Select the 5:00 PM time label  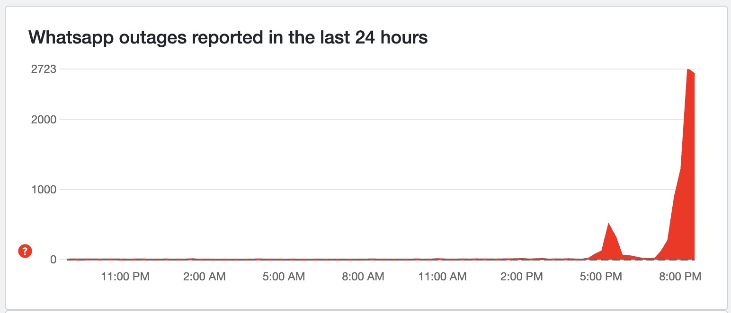point(600,277)
